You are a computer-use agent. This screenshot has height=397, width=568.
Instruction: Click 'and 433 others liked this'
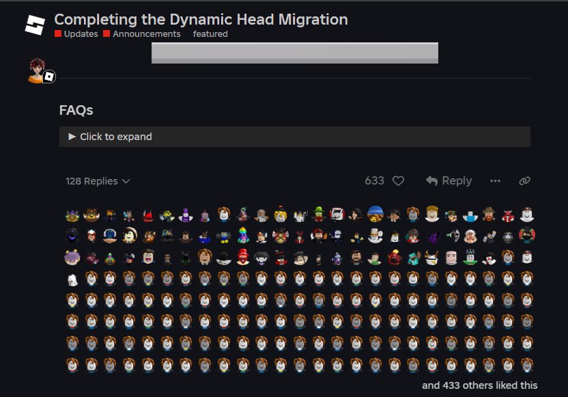click(480, 385)
